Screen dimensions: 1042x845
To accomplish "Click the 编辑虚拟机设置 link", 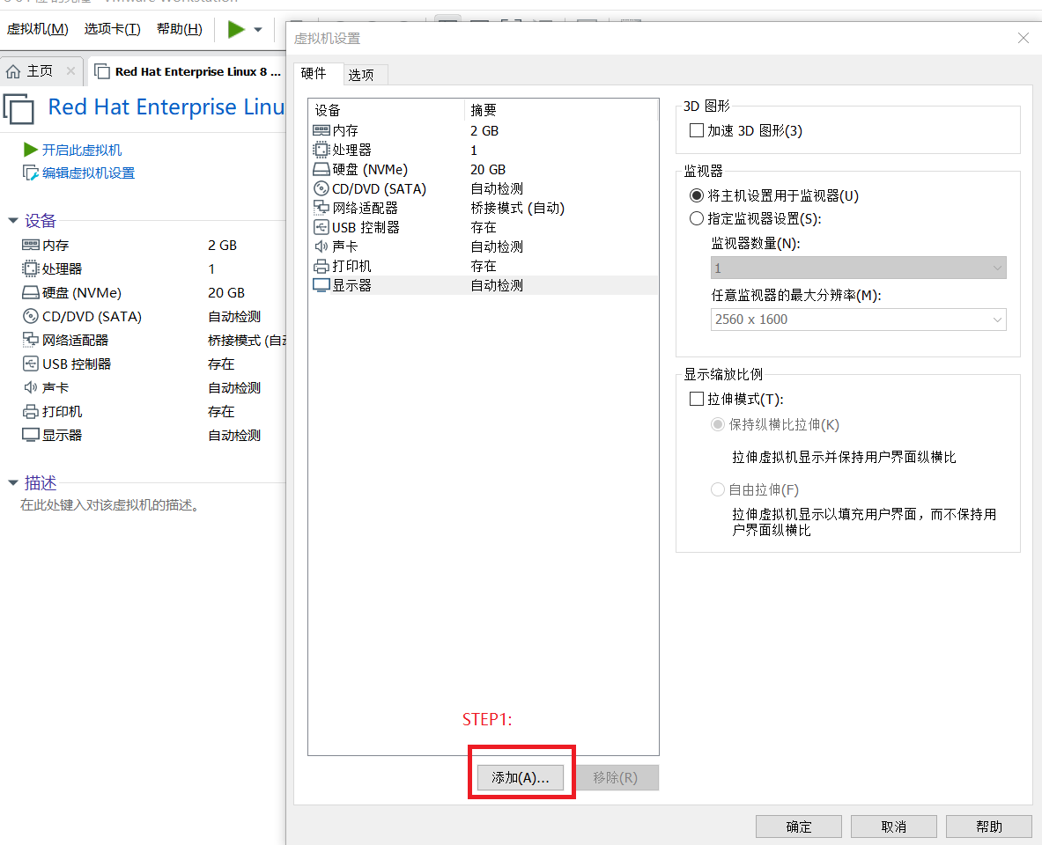I will pyautogui.click(x=88, y=173).
